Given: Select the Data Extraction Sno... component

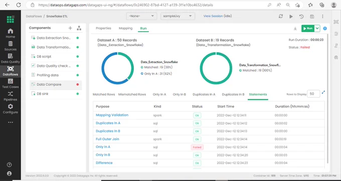Looking at the screenshot, I should 56,38.
